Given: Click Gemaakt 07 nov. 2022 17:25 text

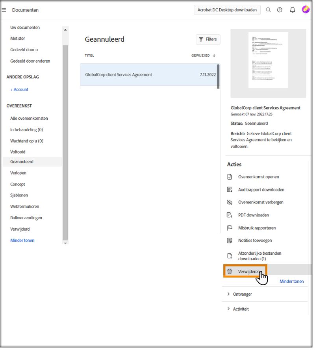Looking at the screenshot, I should [251, 114].
